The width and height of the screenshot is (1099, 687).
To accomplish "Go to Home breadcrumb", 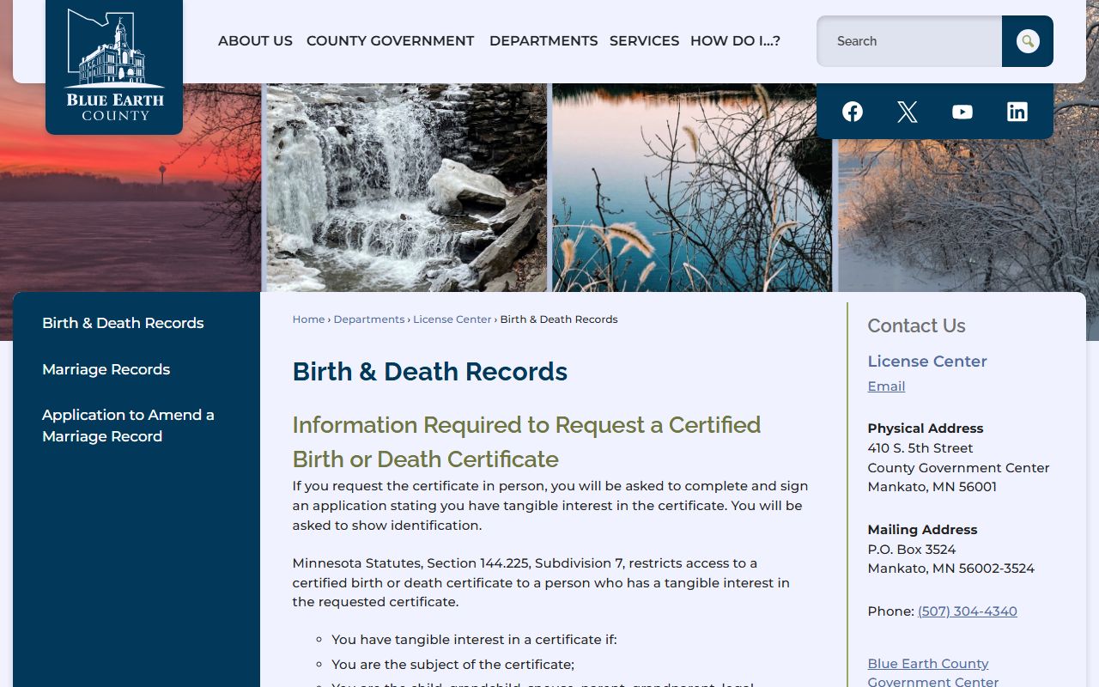I will click(308, 319).
